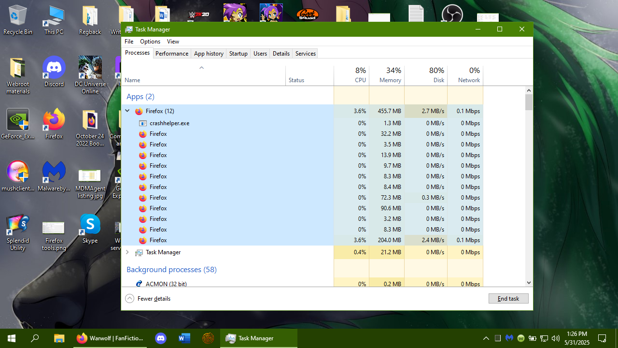Sort processes by the Name column

pos(203,75)
